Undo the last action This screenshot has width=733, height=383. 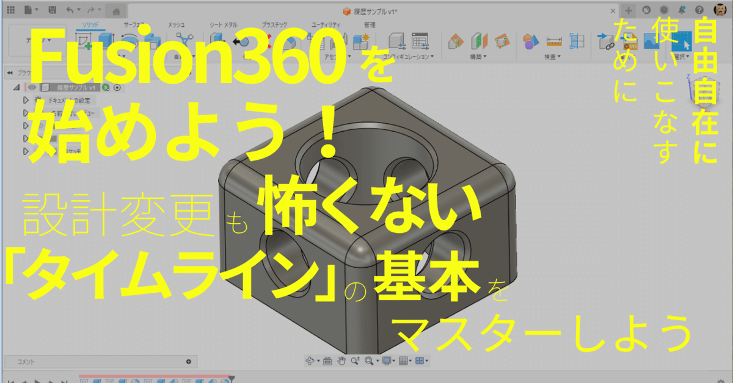click(70, 10)
